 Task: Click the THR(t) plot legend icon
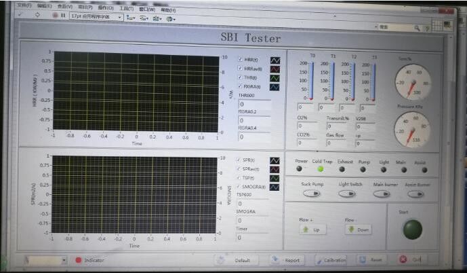pyautogui.click(x=276, y=77)
